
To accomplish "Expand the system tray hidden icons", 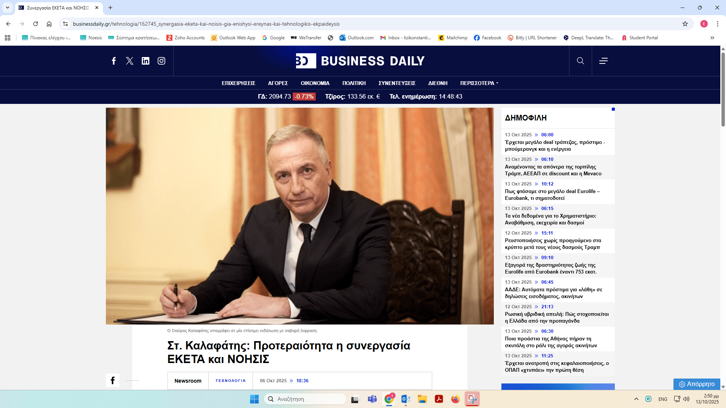I will [x=636, y=399].
